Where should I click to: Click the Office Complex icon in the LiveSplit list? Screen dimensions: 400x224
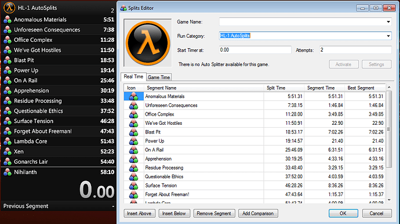(8, 40)
